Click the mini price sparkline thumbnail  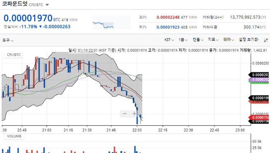111,22
